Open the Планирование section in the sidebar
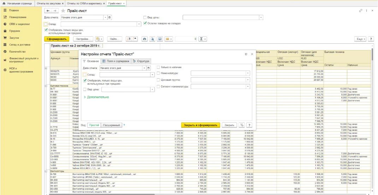 [x=18, y=17]
